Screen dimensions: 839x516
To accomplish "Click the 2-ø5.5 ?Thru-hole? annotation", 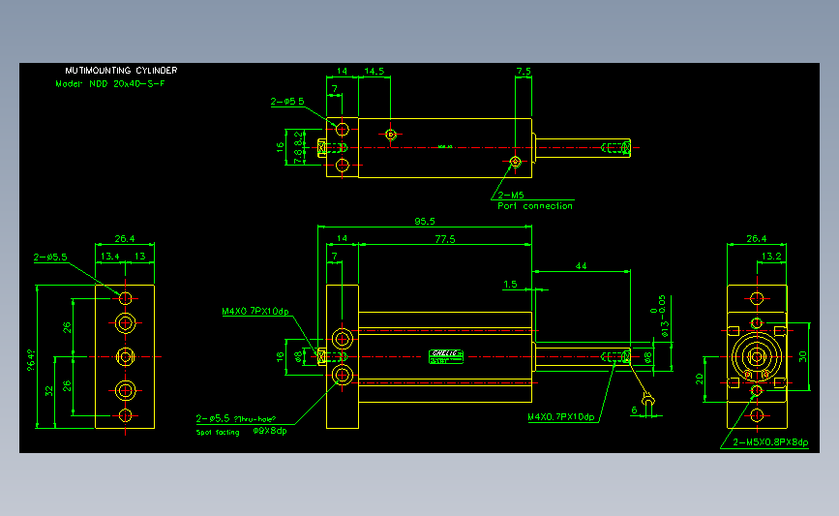I will click(x=236, y=418).
